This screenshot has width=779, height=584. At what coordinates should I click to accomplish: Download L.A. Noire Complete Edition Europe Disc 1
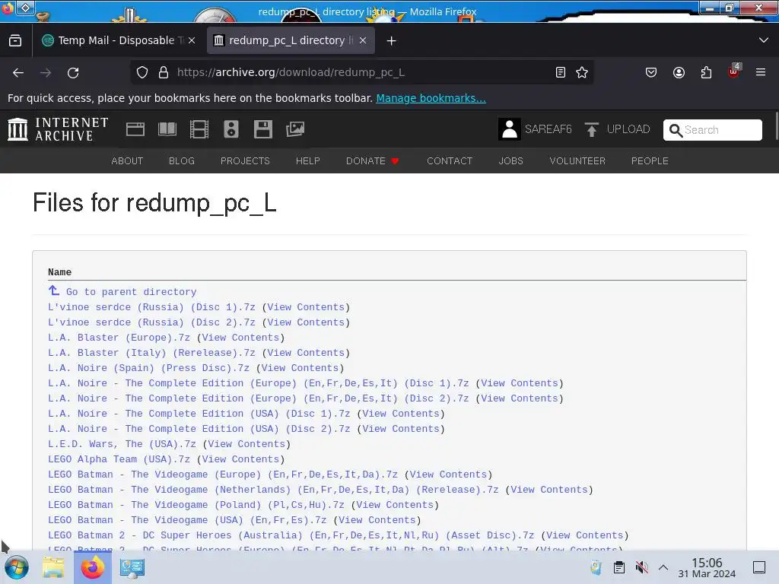[x=259, y=383]
